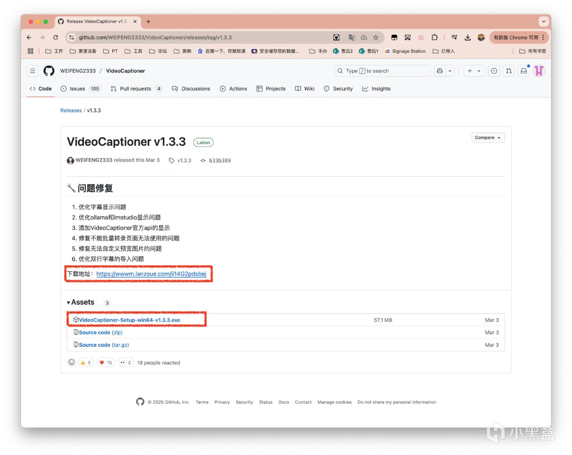Click the GitHub logo in the footer
The image size is (572, 455).
(140, 402)
